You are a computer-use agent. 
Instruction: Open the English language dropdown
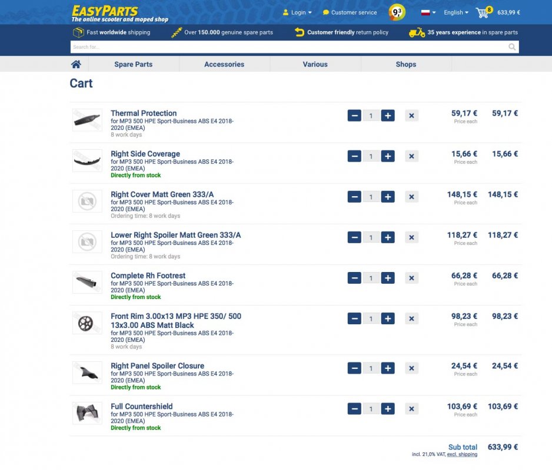click(456, 12)
